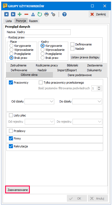Go to next record with right arrow icon
112x206 pixels.
tap(13, 14)
